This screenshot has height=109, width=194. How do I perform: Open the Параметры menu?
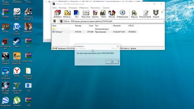[95, 8]
